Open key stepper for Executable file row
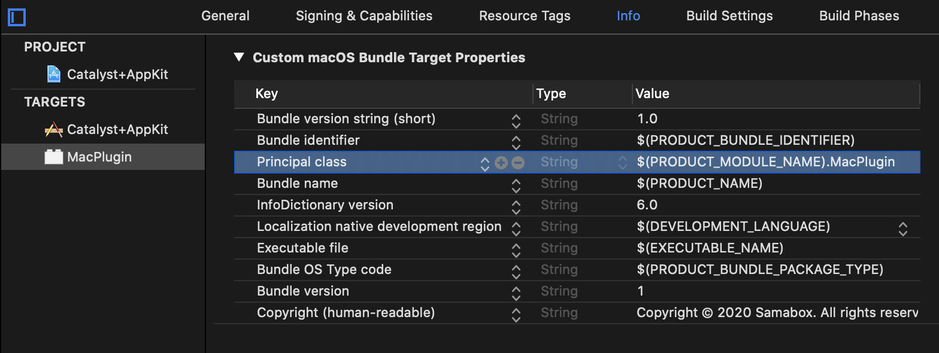This screenshot has width=939, height=353. (x=516, y=249)
